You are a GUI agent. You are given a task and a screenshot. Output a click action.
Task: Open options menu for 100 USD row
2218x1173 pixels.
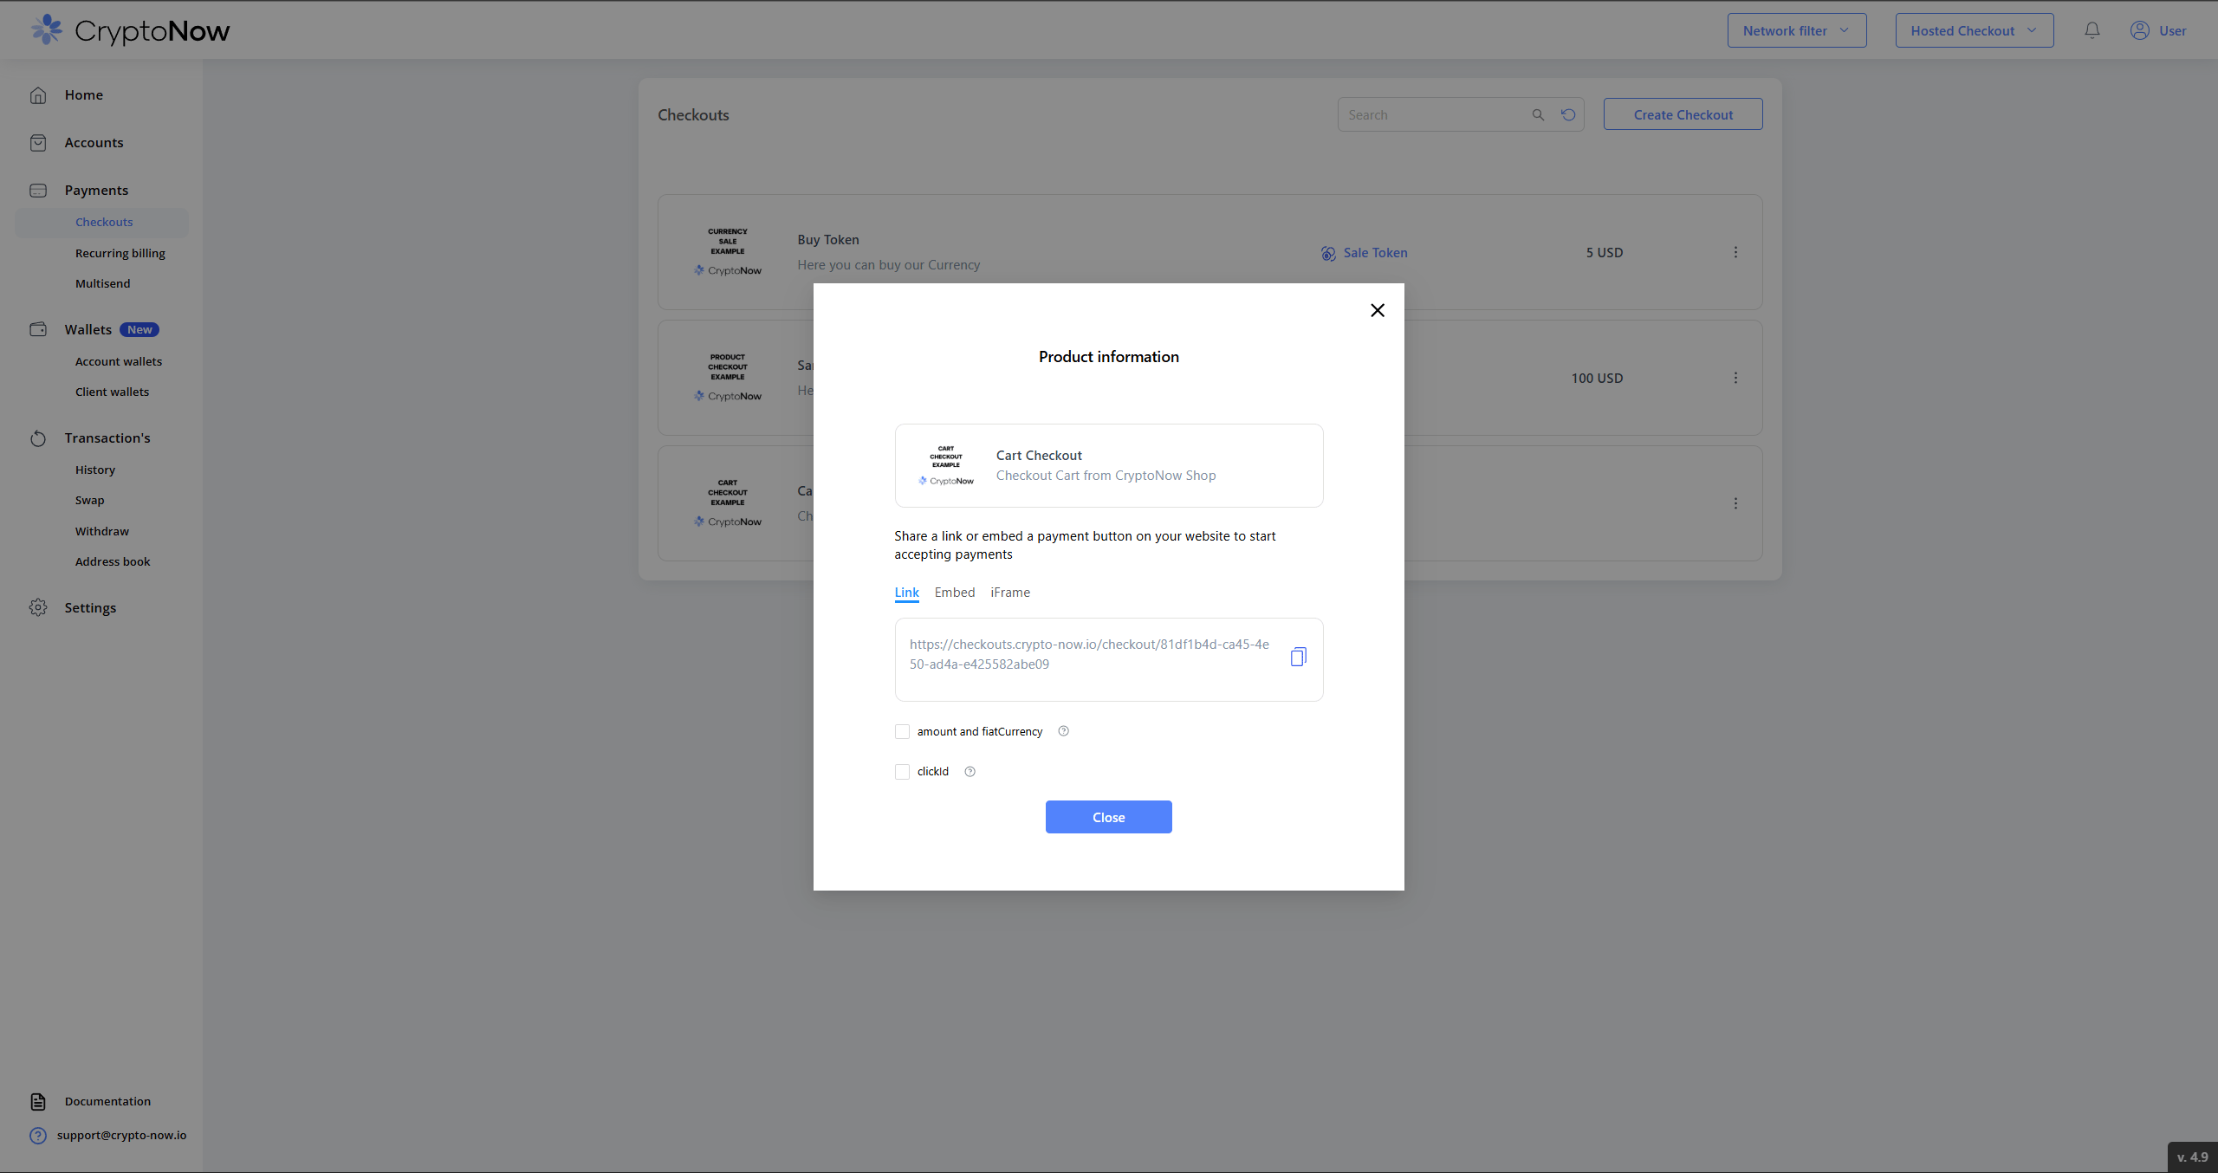tap(1735, 378)
